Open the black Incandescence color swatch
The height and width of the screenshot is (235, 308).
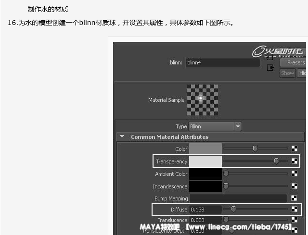pyautogui.click(x=205, y=186)
